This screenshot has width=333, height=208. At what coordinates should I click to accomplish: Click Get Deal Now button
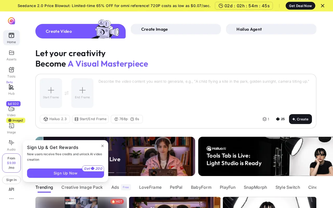coord(300,6)
